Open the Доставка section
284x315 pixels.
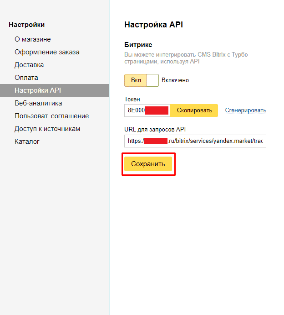[x=29, y=65]
